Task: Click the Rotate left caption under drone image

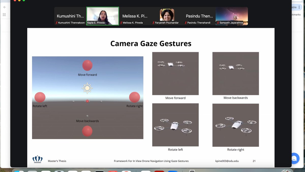Action: click(x=175, y=150)
